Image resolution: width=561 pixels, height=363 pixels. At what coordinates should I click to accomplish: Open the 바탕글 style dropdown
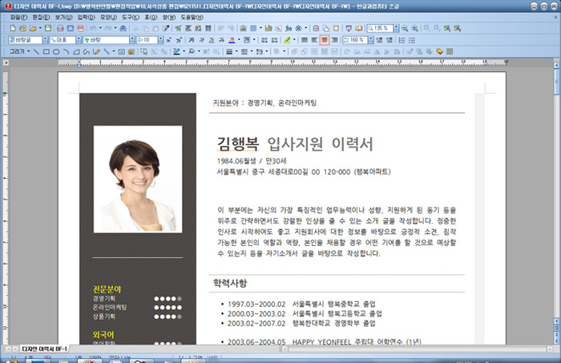click(x=45, y=40)
